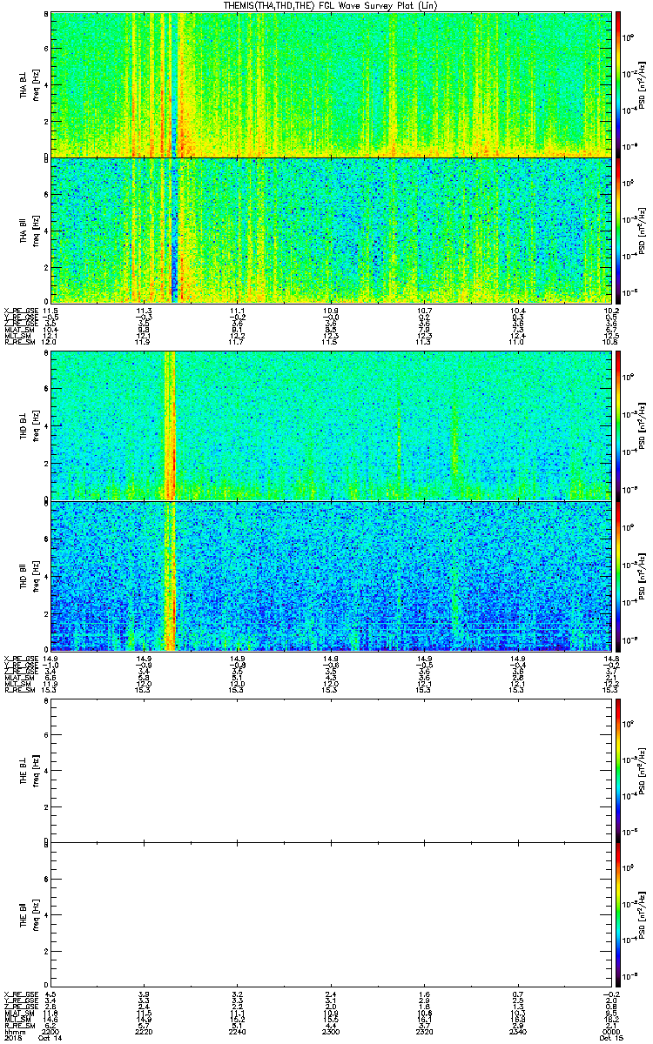This screenshot has width=653, height=1044.
Task: Click the PSD units label beside THE B-parallel color bar
Action: [643, 914]
